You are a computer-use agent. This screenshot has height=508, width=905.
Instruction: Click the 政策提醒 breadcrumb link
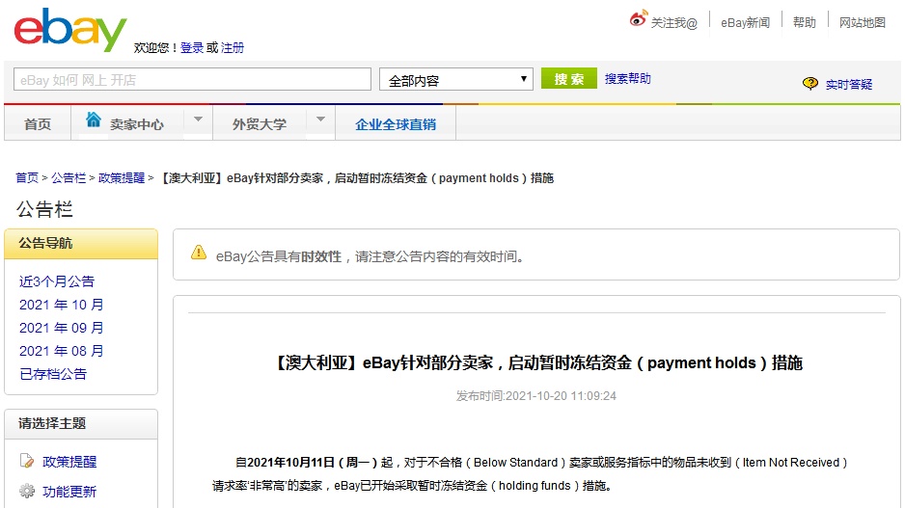122,178
